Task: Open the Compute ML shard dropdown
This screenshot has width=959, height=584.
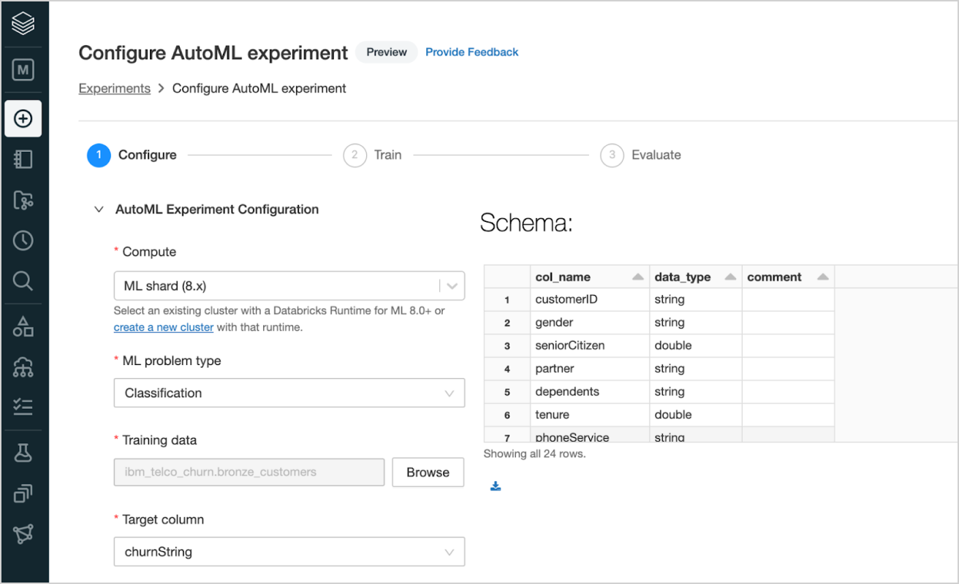Action: pos(289,286)
